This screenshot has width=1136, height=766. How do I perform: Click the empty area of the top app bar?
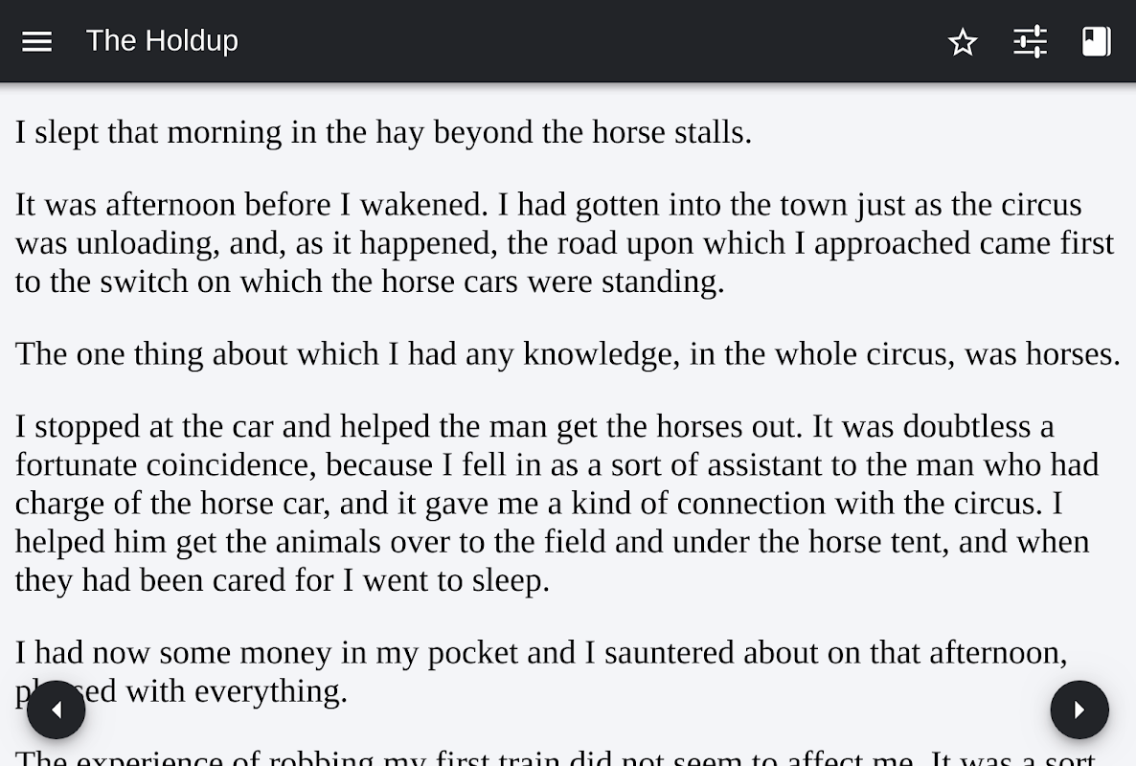click(x=575, y=41)
